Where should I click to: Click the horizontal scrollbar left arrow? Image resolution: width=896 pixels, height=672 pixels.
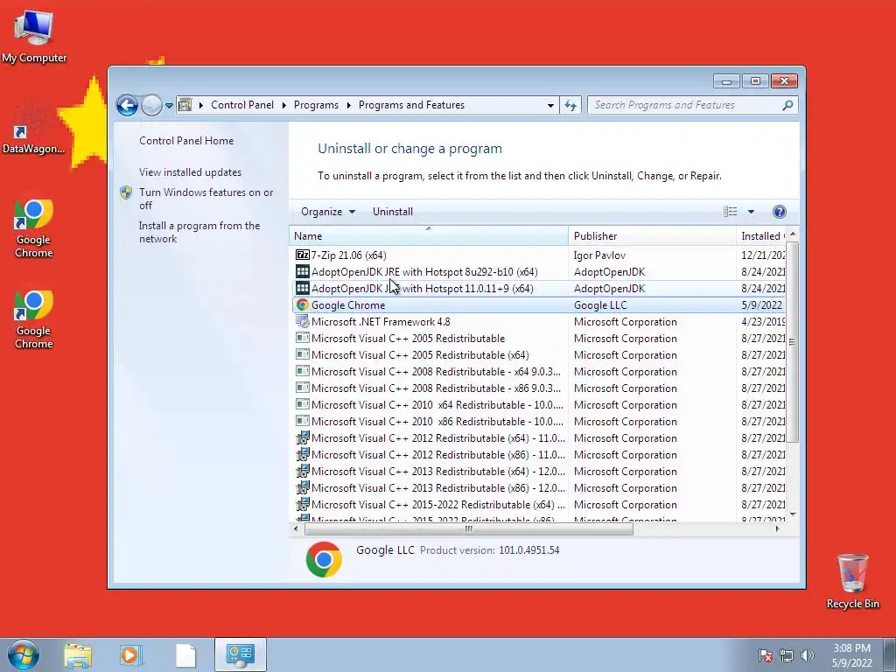pyautogui.click(x=296, y=528)
